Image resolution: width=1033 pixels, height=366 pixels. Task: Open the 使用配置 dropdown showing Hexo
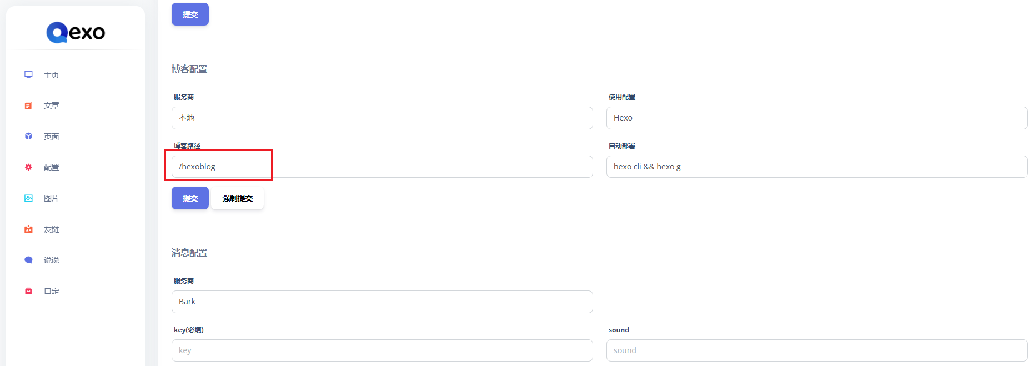coord(816,118)
